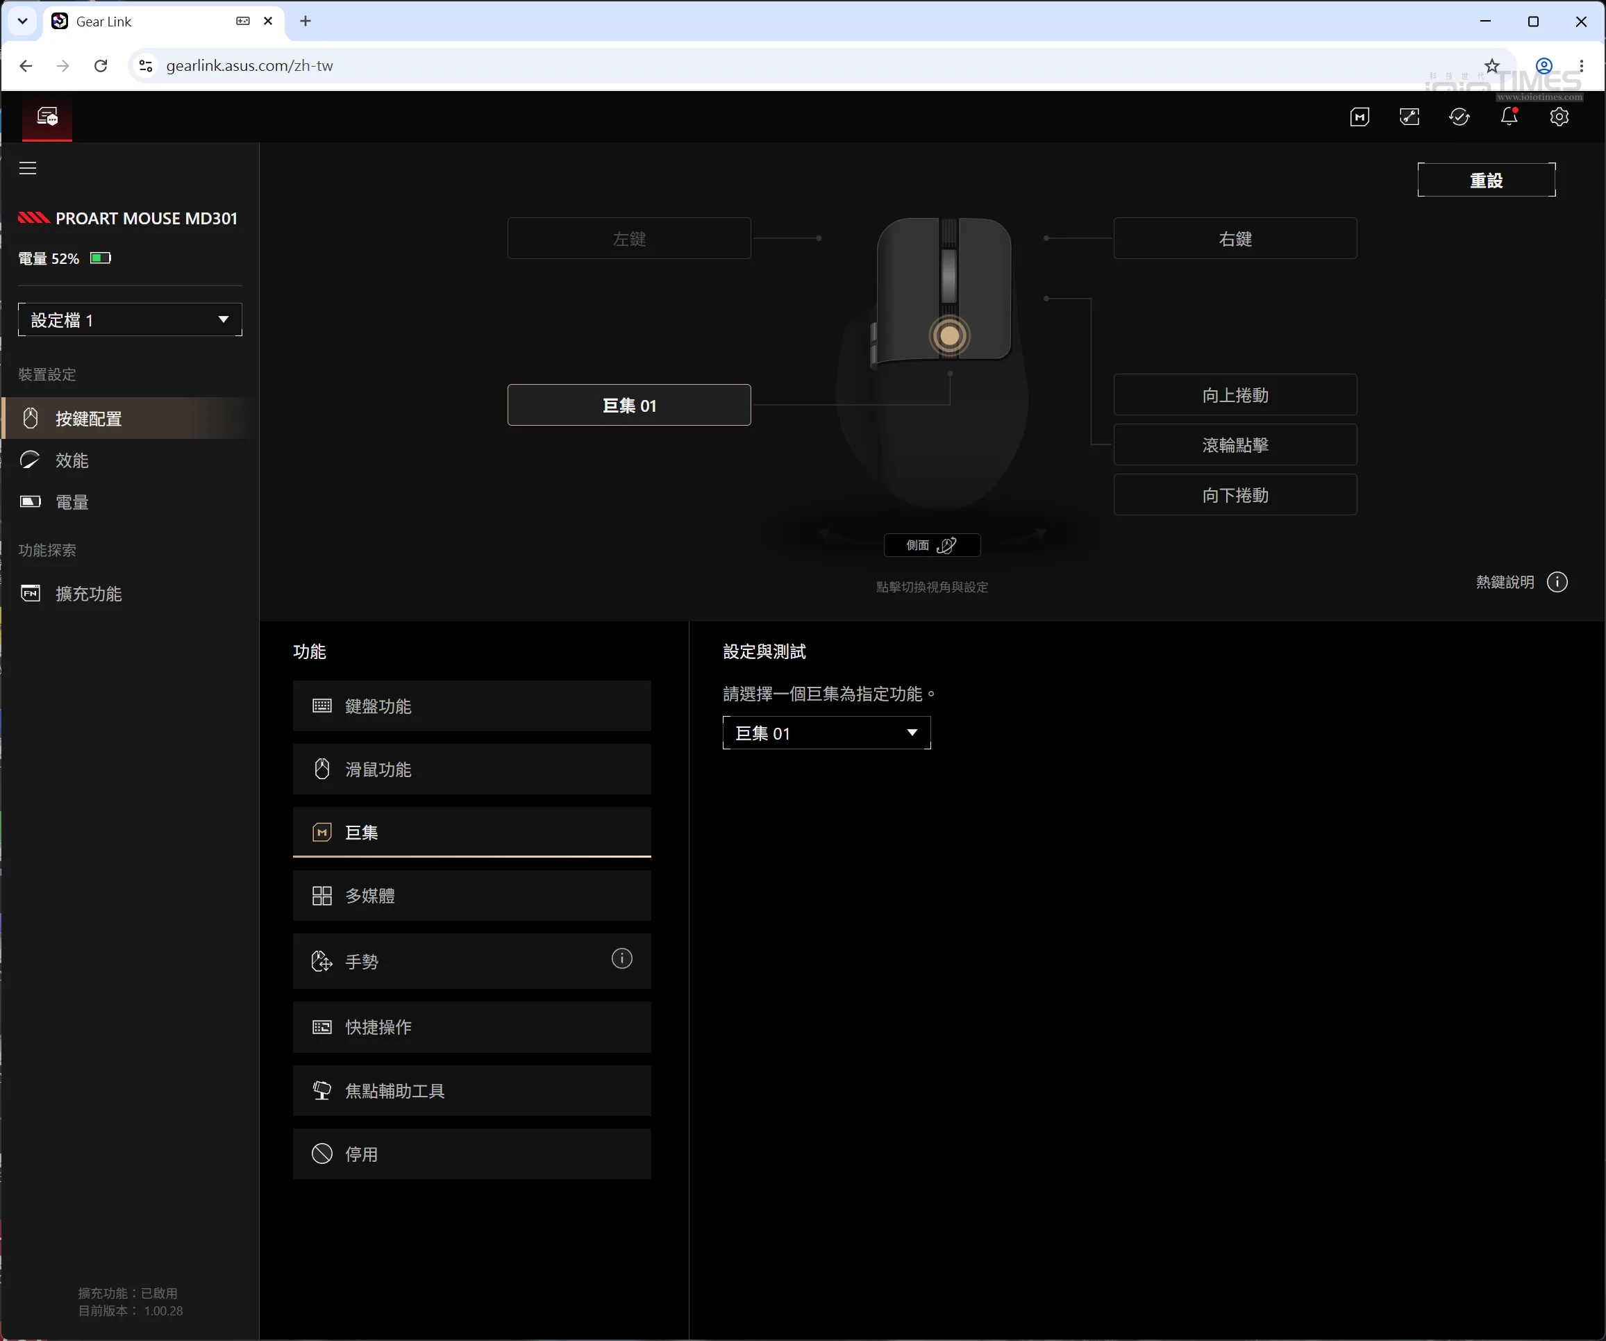Open 擴充功能 in the sidebar
The height and width of the screenshot is (1341, 1606).
point(130,594)
